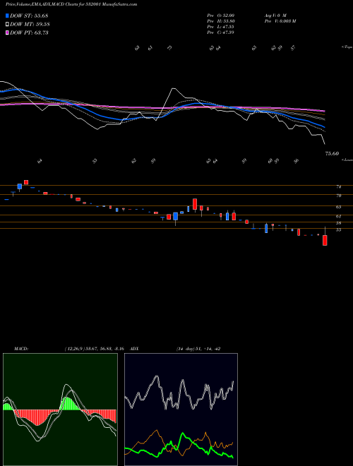The height and width of the screenshot is (466, 353).
Task: Select the 'DOW ST: 55.68' legend text
Action: tap(29, 16)
